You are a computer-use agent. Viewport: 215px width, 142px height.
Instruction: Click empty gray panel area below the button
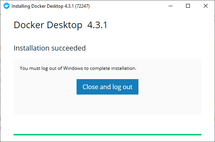click(107, 105)
